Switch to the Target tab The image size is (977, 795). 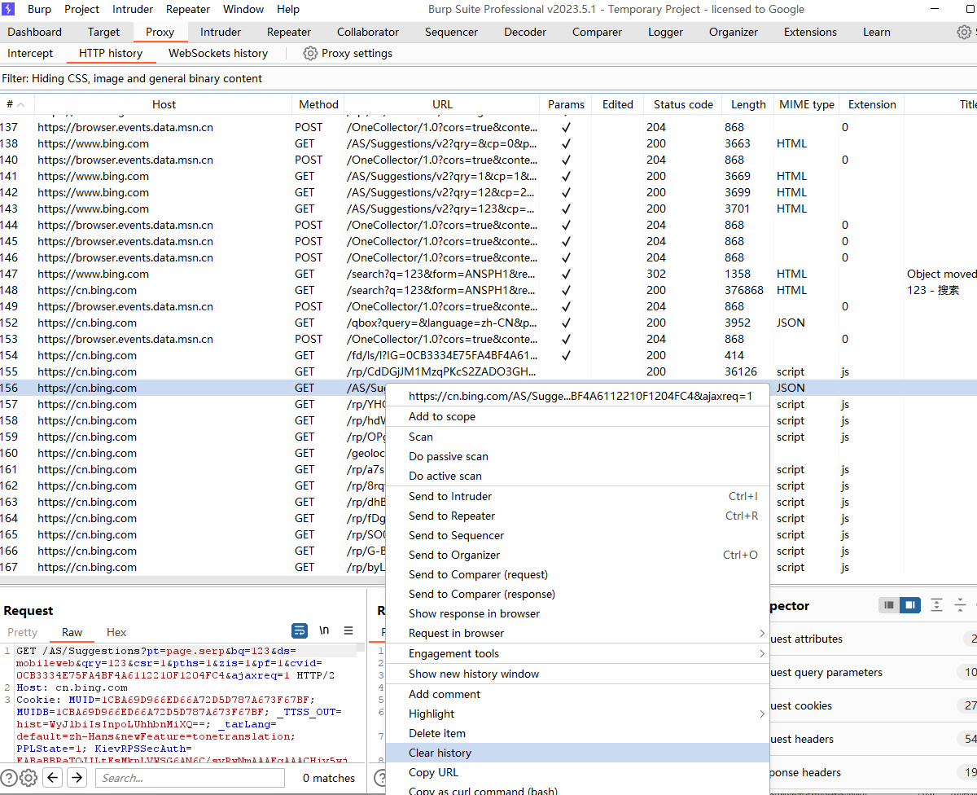[x=104, y=32]
